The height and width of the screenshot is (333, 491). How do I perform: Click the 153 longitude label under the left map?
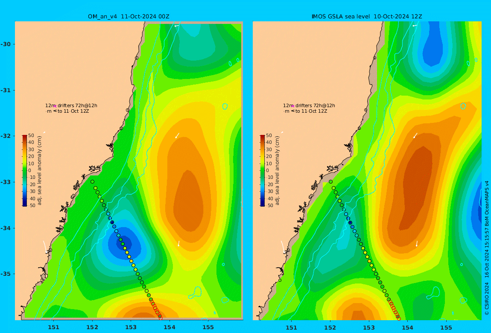click(x=131, y=327)
